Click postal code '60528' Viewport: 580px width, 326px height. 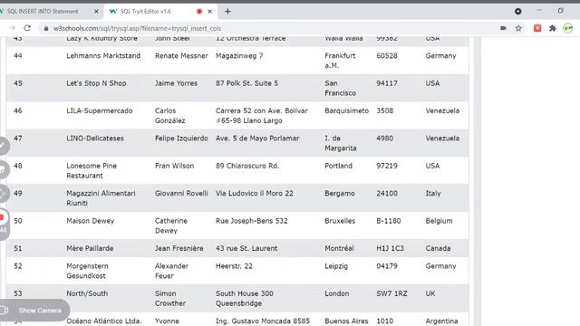(x=387, y=56)
